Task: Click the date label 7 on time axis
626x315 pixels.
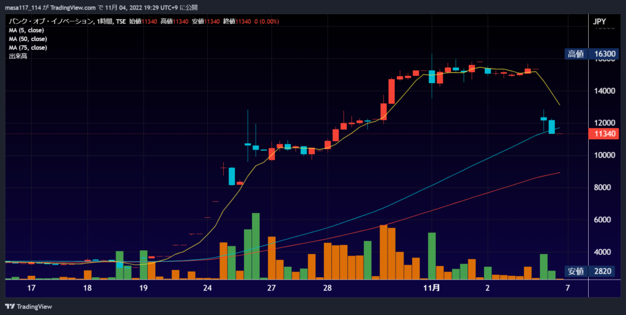Action: pos(567,288)
